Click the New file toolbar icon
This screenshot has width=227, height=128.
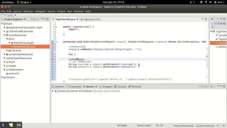(x=2, y=15)
